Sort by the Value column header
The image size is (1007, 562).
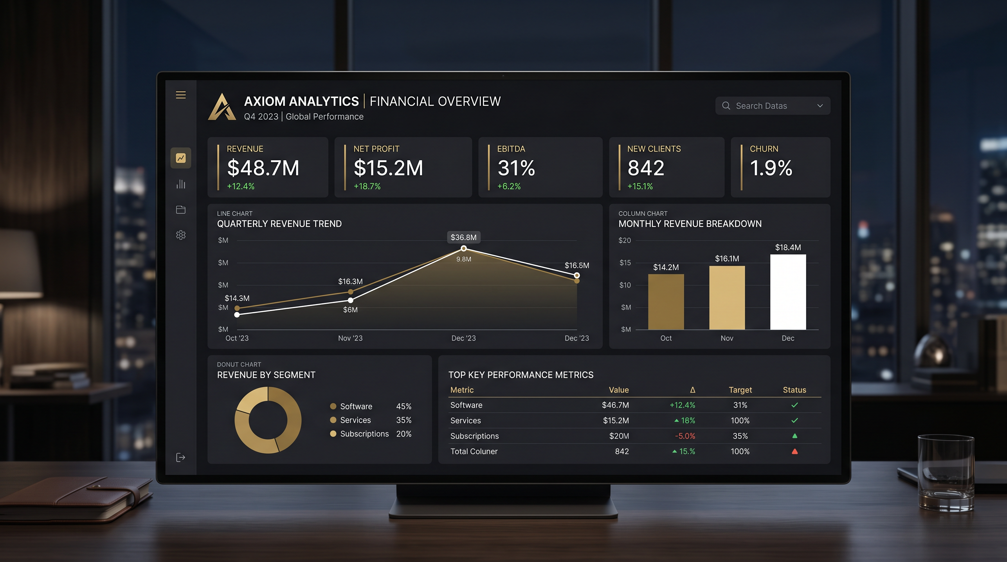[x=619, y=390]
